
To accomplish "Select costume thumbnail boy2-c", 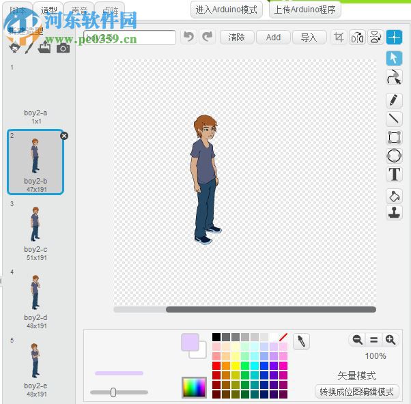I will (x=36, y=231).
